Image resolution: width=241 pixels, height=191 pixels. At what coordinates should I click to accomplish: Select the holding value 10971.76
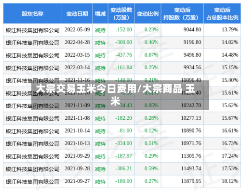[x=191, y=143]
